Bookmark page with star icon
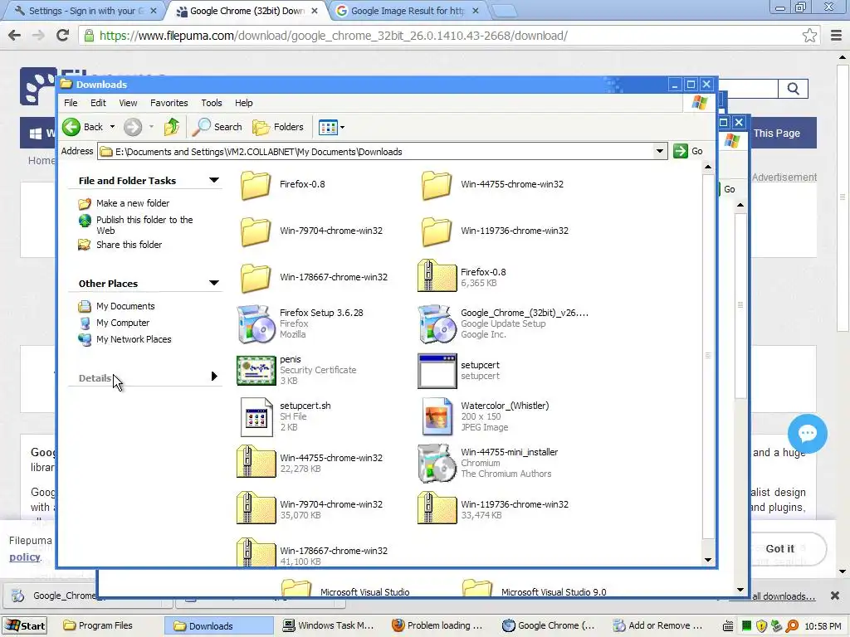Viewport: 850px width, 637px height. pyautogui.click(x=809, y=36)
